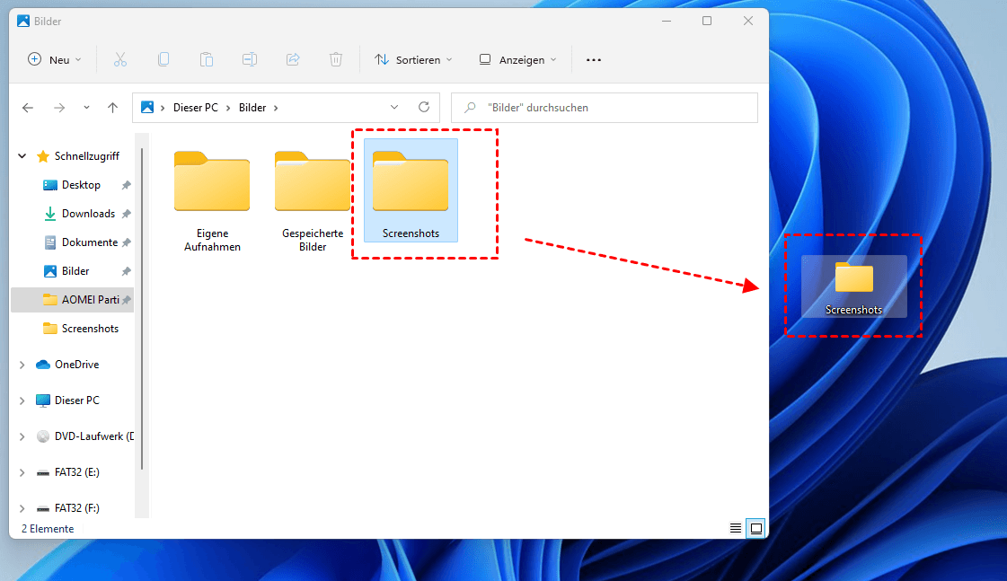This screenshot has width=1007, height=581.
Task: Select Schnellzugriff in the sidebar
Action: [87, 156]
